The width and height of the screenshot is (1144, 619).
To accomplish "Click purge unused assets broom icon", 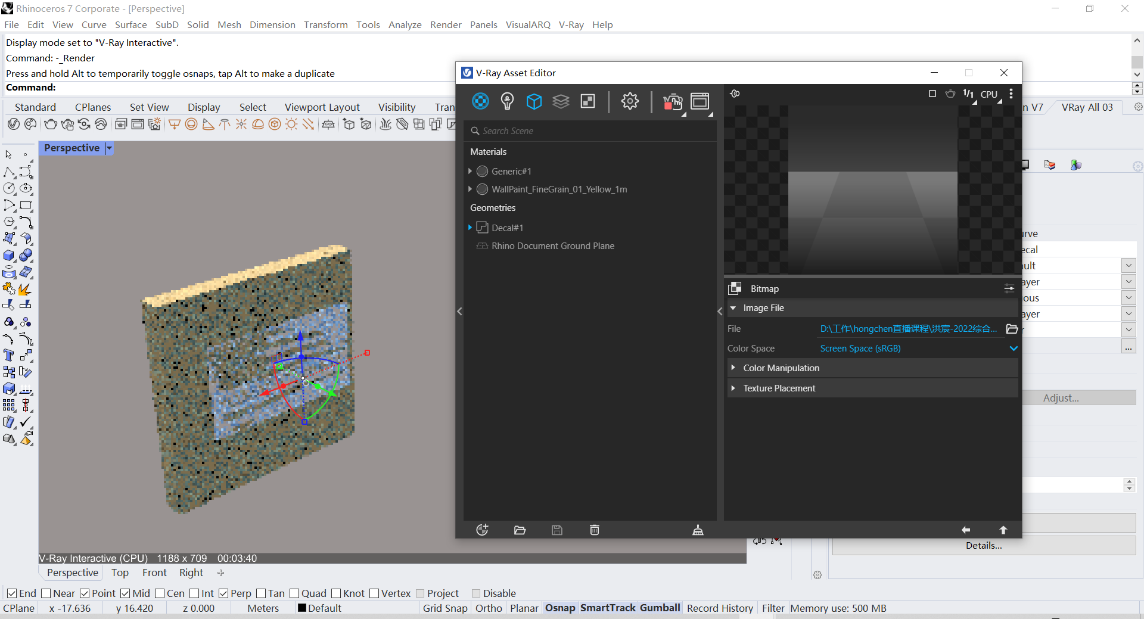I will click(698, 530).
